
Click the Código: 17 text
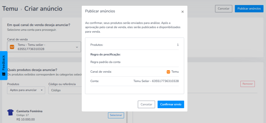[23, 115]
